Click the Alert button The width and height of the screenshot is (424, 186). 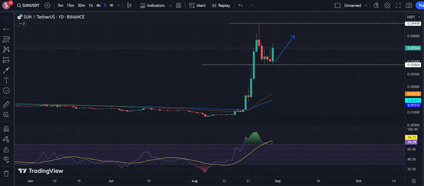197,5
